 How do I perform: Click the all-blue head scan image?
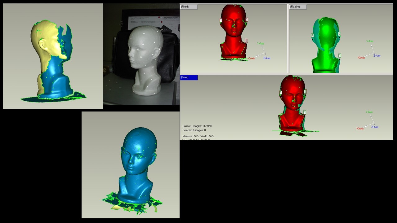(131, 165)
